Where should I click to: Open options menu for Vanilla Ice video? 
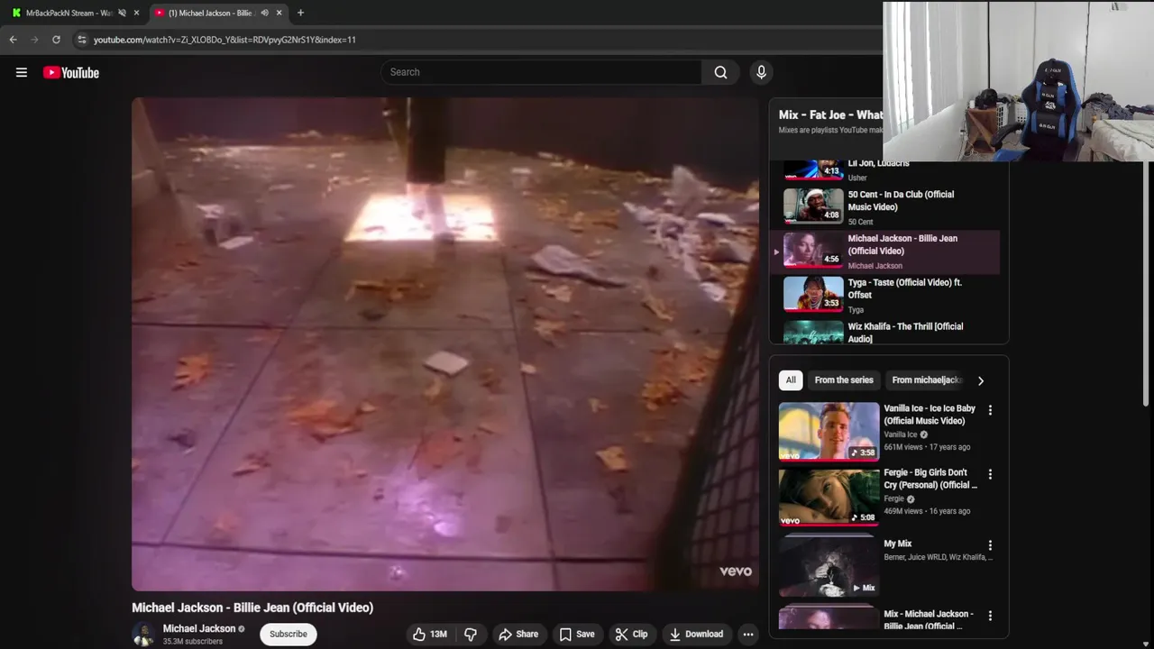point(990,410)
